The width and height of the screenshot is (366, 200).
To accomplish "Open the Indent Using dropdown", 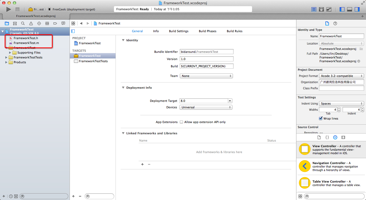I will [341, 103].
